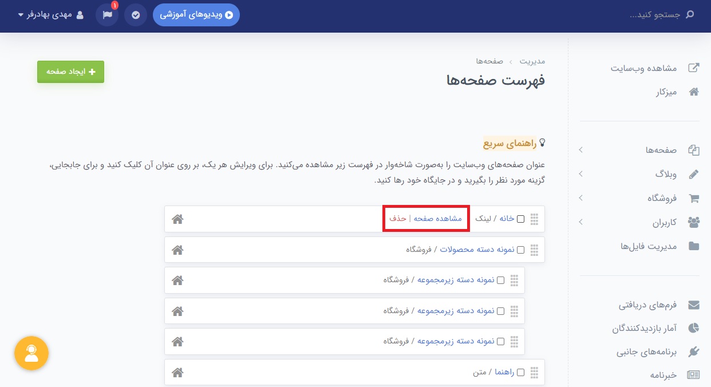Click the notification flag icon with red badge
Image resolution: width=711 pixels, height=387 pixels.
(x=106, y=15)
